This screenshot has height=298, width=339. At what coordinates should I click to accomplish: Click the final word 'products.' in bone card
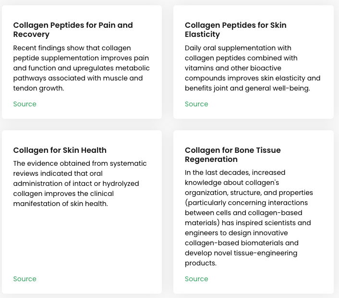pos(201,263)
